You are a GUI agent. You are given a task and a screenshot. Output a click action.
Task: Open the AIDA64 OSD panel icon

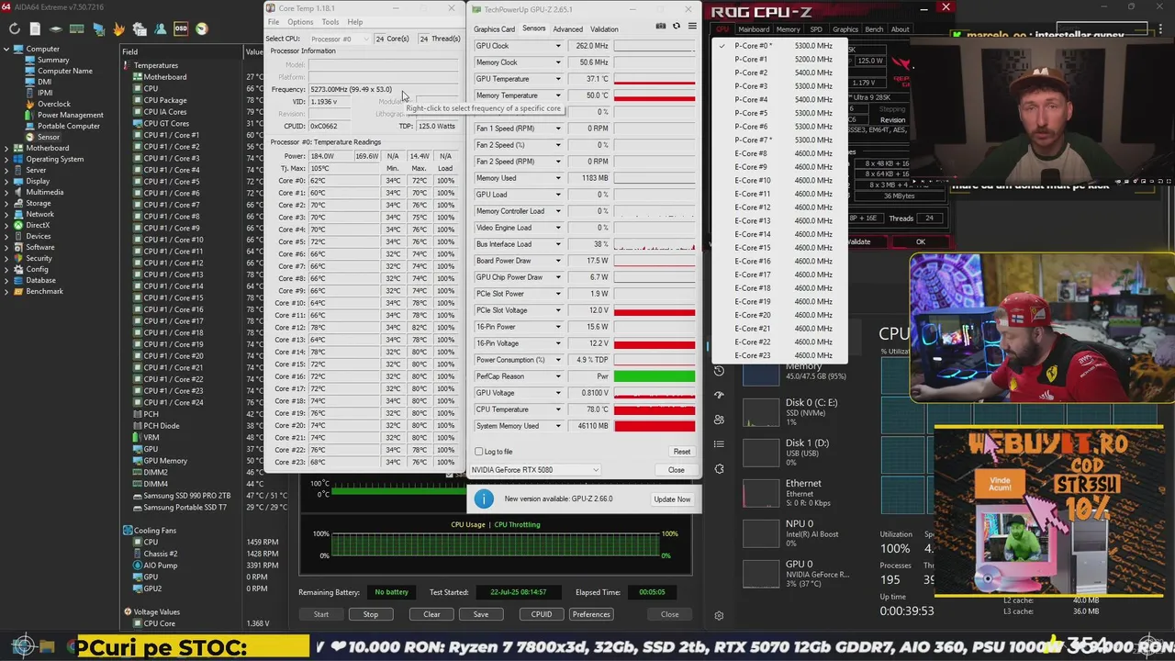point(181,28)
